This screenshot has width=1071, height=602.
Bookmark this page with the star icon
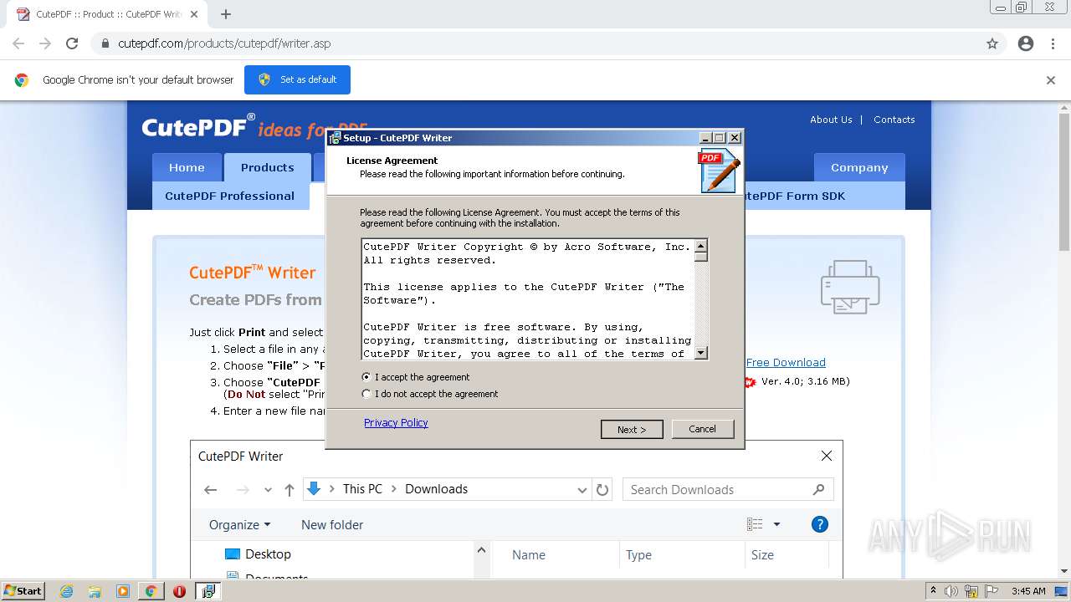[992, 43]
